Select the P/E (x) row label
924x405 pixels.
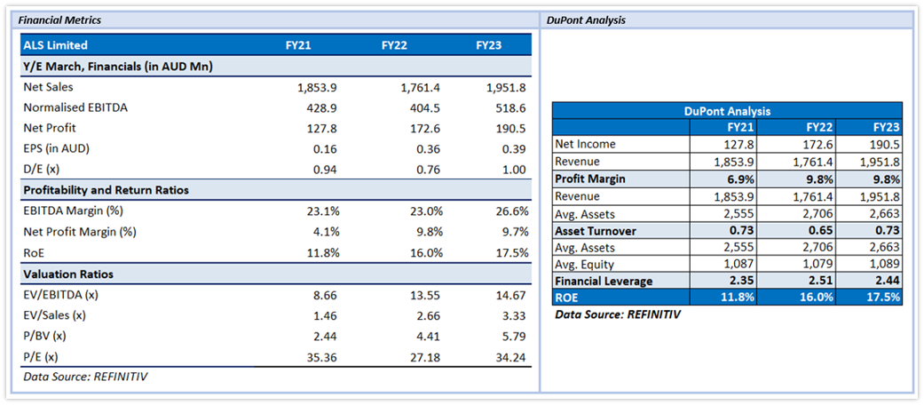coord(41,357)
